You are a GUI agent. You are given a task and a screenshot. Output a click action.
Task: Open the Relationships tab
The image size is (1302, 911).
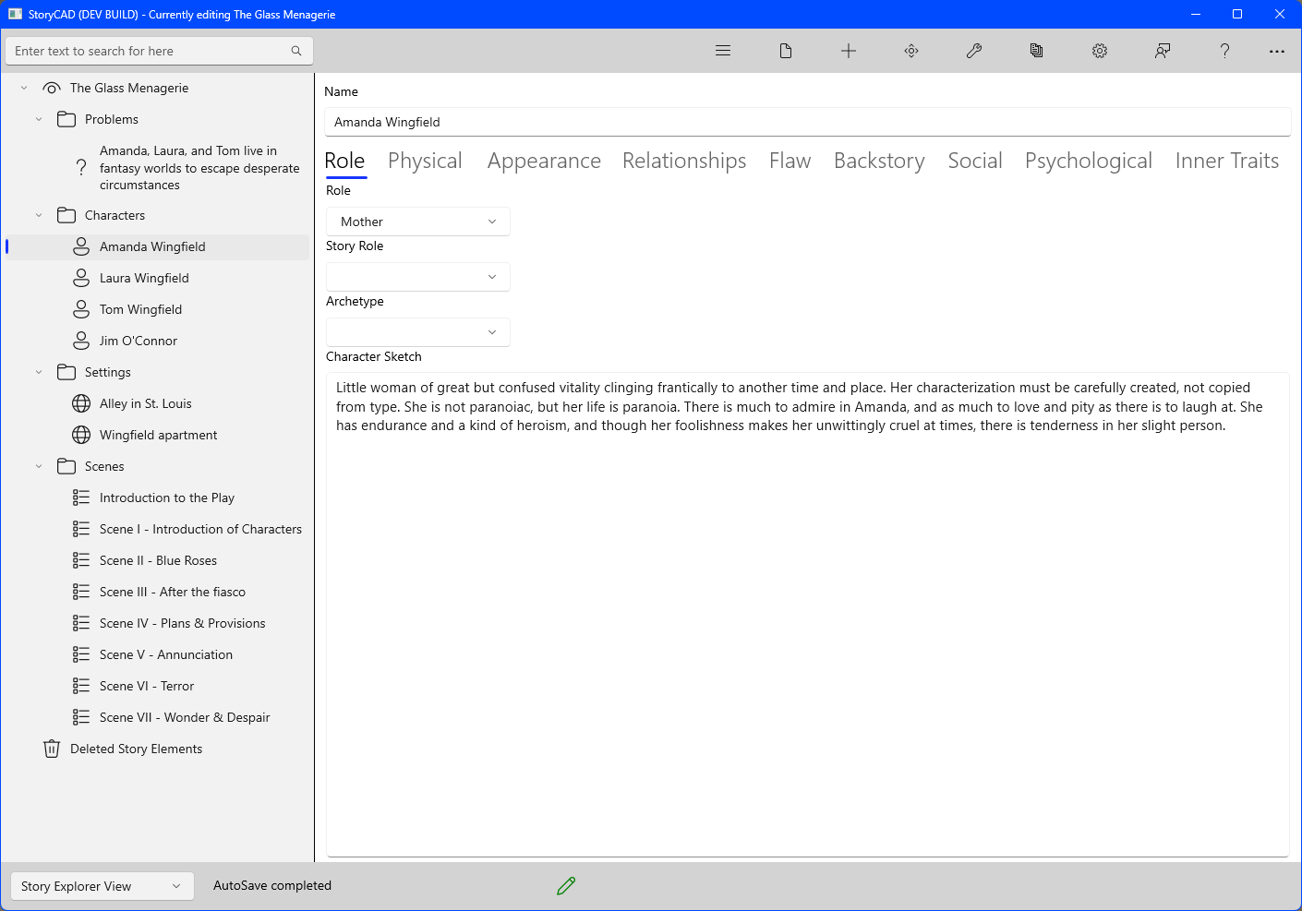684,161
